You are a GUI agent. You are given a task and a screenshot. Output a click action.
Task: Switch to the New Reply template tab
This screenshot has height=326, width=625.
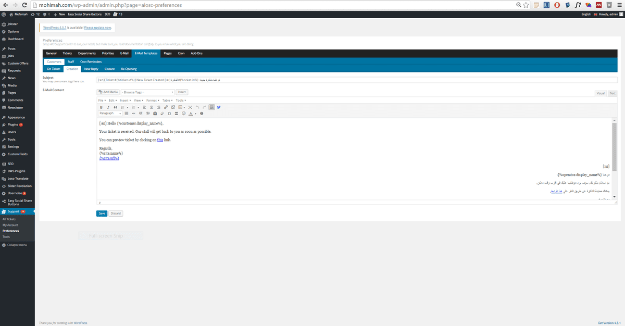click(x=91, y=68)
